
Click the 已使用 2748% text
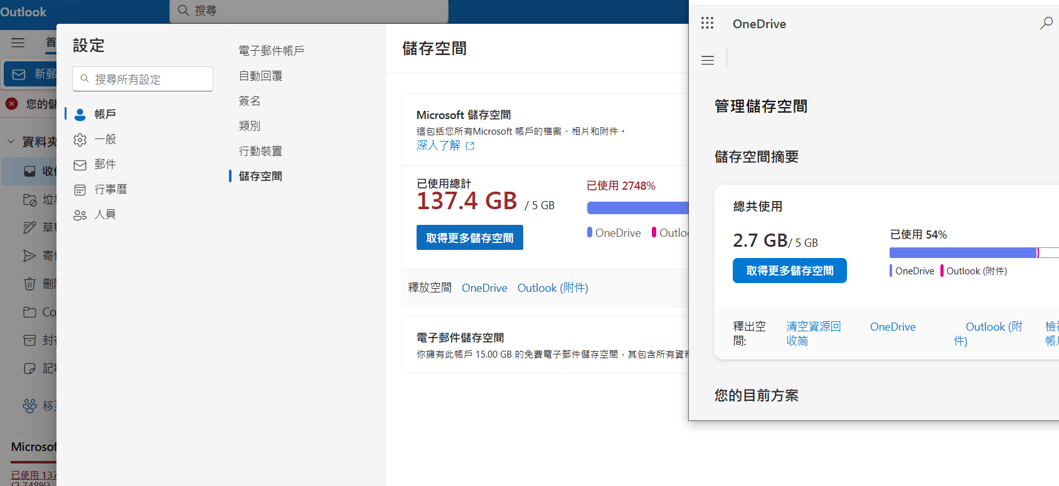[x=620, y=186]
